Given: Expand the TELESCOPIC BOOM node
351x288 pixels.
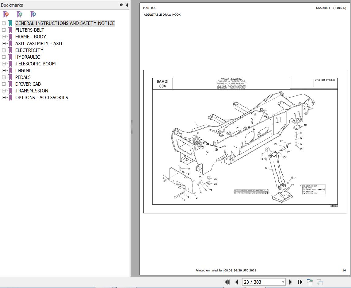Looking at the screenshot, I should click(x=4, y=64).
